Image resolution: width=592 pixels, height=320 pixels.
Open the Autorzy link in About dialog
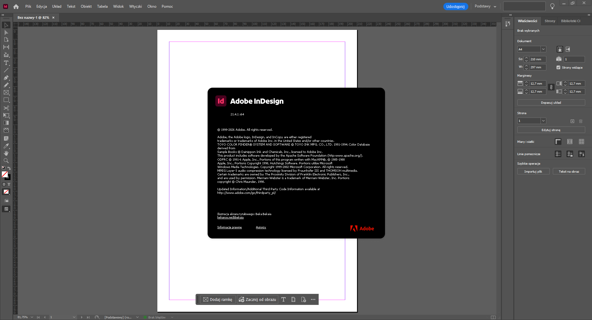click(x=261, y=227)
